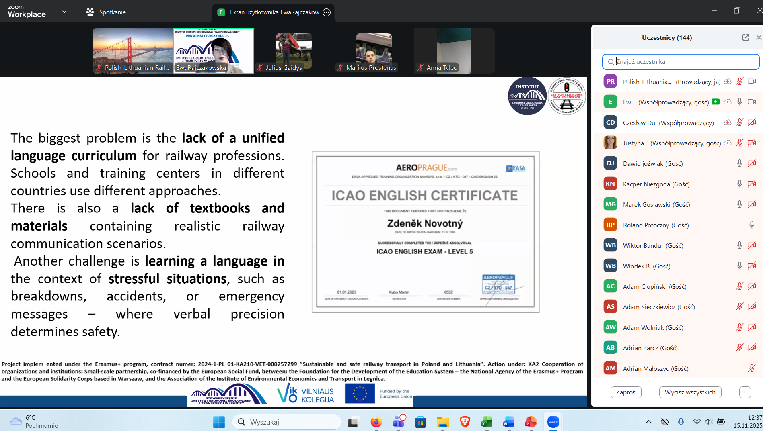The width and height of the screenshot is (763, 431).
Task: Switch to the Spotkanie tab
Action: (x=106, y=12)
